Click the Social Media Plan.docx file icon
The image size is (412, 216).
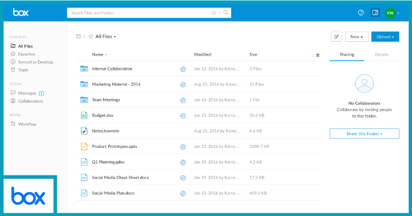84,193
